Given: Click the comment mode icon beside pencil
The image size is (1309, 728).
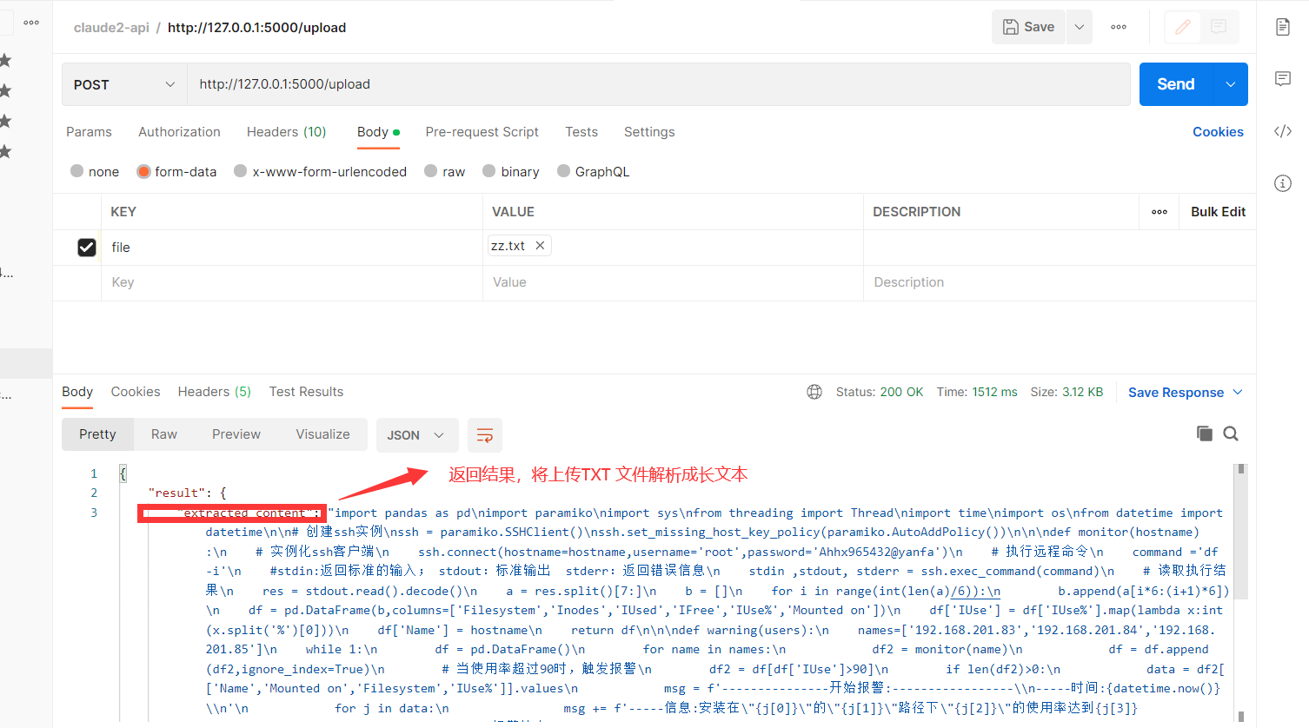Looking at the screenshot, I should pos(1219,27).
